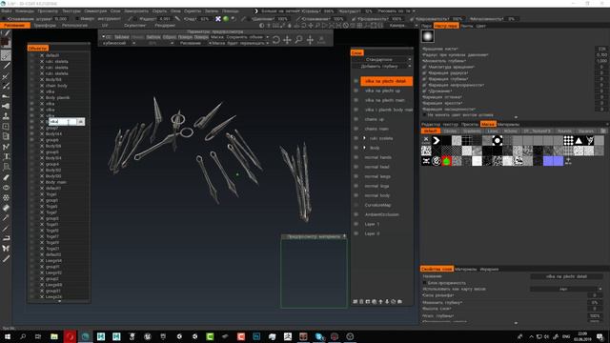This screenshot has width=610, height=343.
Task: Select the white ring circle mask
Action: tap(498, 140)
